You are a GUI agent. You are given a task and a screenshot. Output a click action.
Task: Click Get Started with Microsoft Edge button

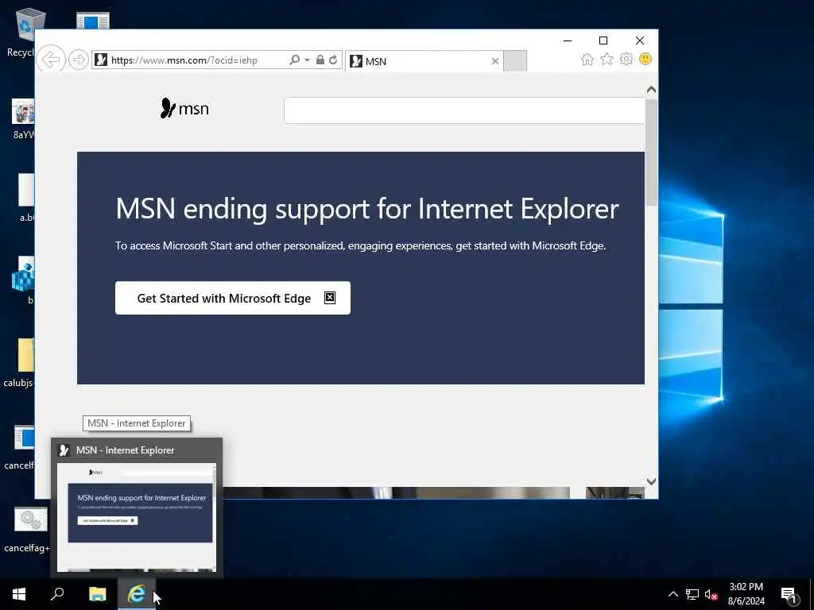point(233,298)
